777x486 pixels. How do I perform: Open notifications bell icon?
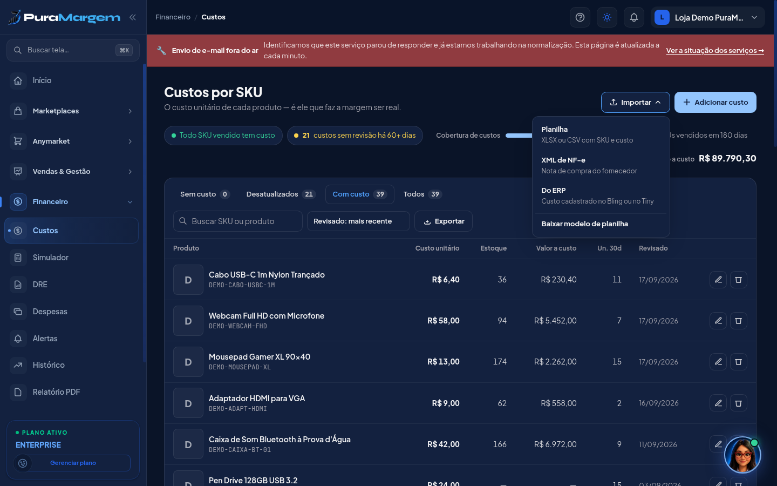(x=634, y=17)
